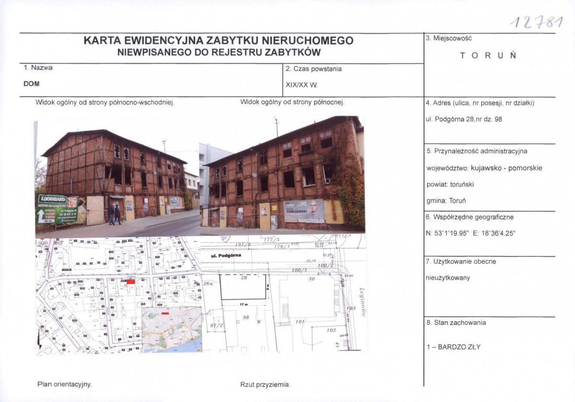575x402 pixels.
Task: Click street label "ul. Podgórna" on plan
Action: (226, 256)
